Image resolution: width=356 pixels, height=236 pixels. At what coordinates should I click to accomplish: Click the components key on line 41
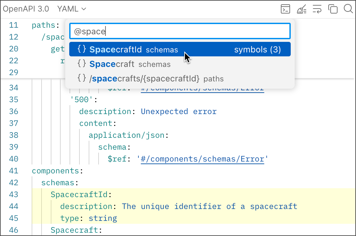point(55,171)
